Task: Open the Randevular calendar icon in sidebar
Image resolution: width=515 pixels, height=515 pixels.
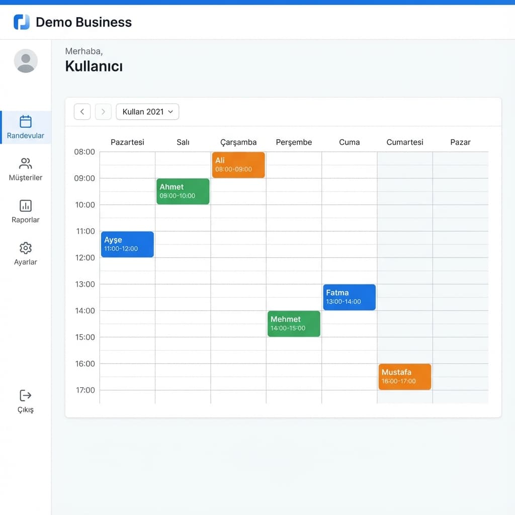Action: click(x=26, y=122)
